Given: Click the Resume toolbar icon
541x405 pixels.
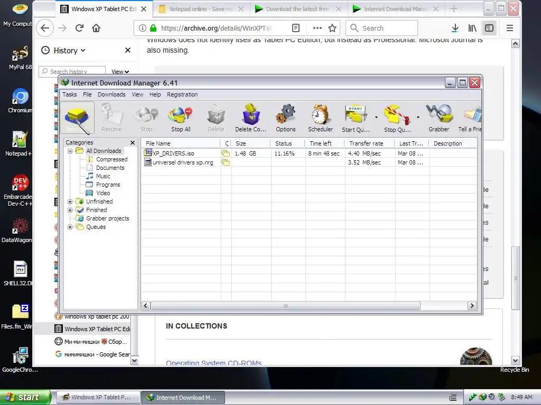Looking at the screenshot, I should click(111, 119).
